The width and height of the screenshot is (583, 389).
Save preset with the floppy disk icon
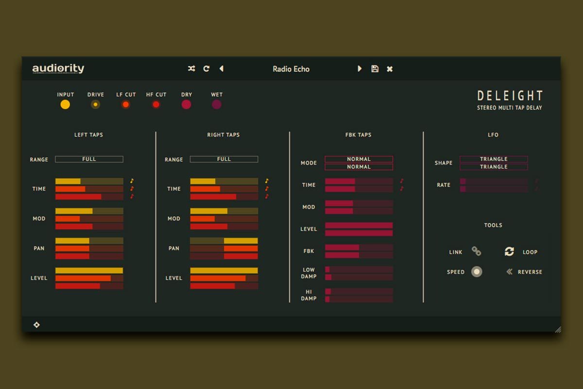(x=375, y=69)
